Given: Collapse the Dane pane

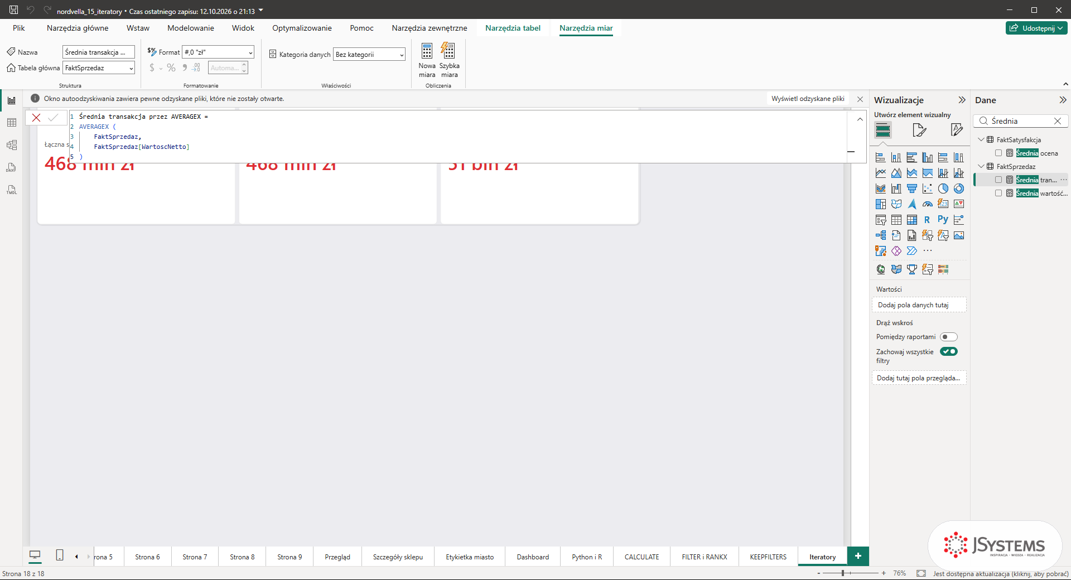Looking at the screenshot, I should pyautogui.click(x=1063, y=100).
